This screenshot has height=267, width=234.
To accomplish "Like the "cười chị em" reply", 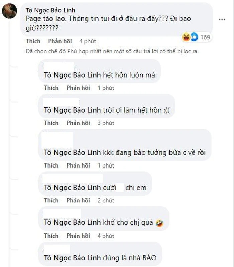I will coord(51,200).
